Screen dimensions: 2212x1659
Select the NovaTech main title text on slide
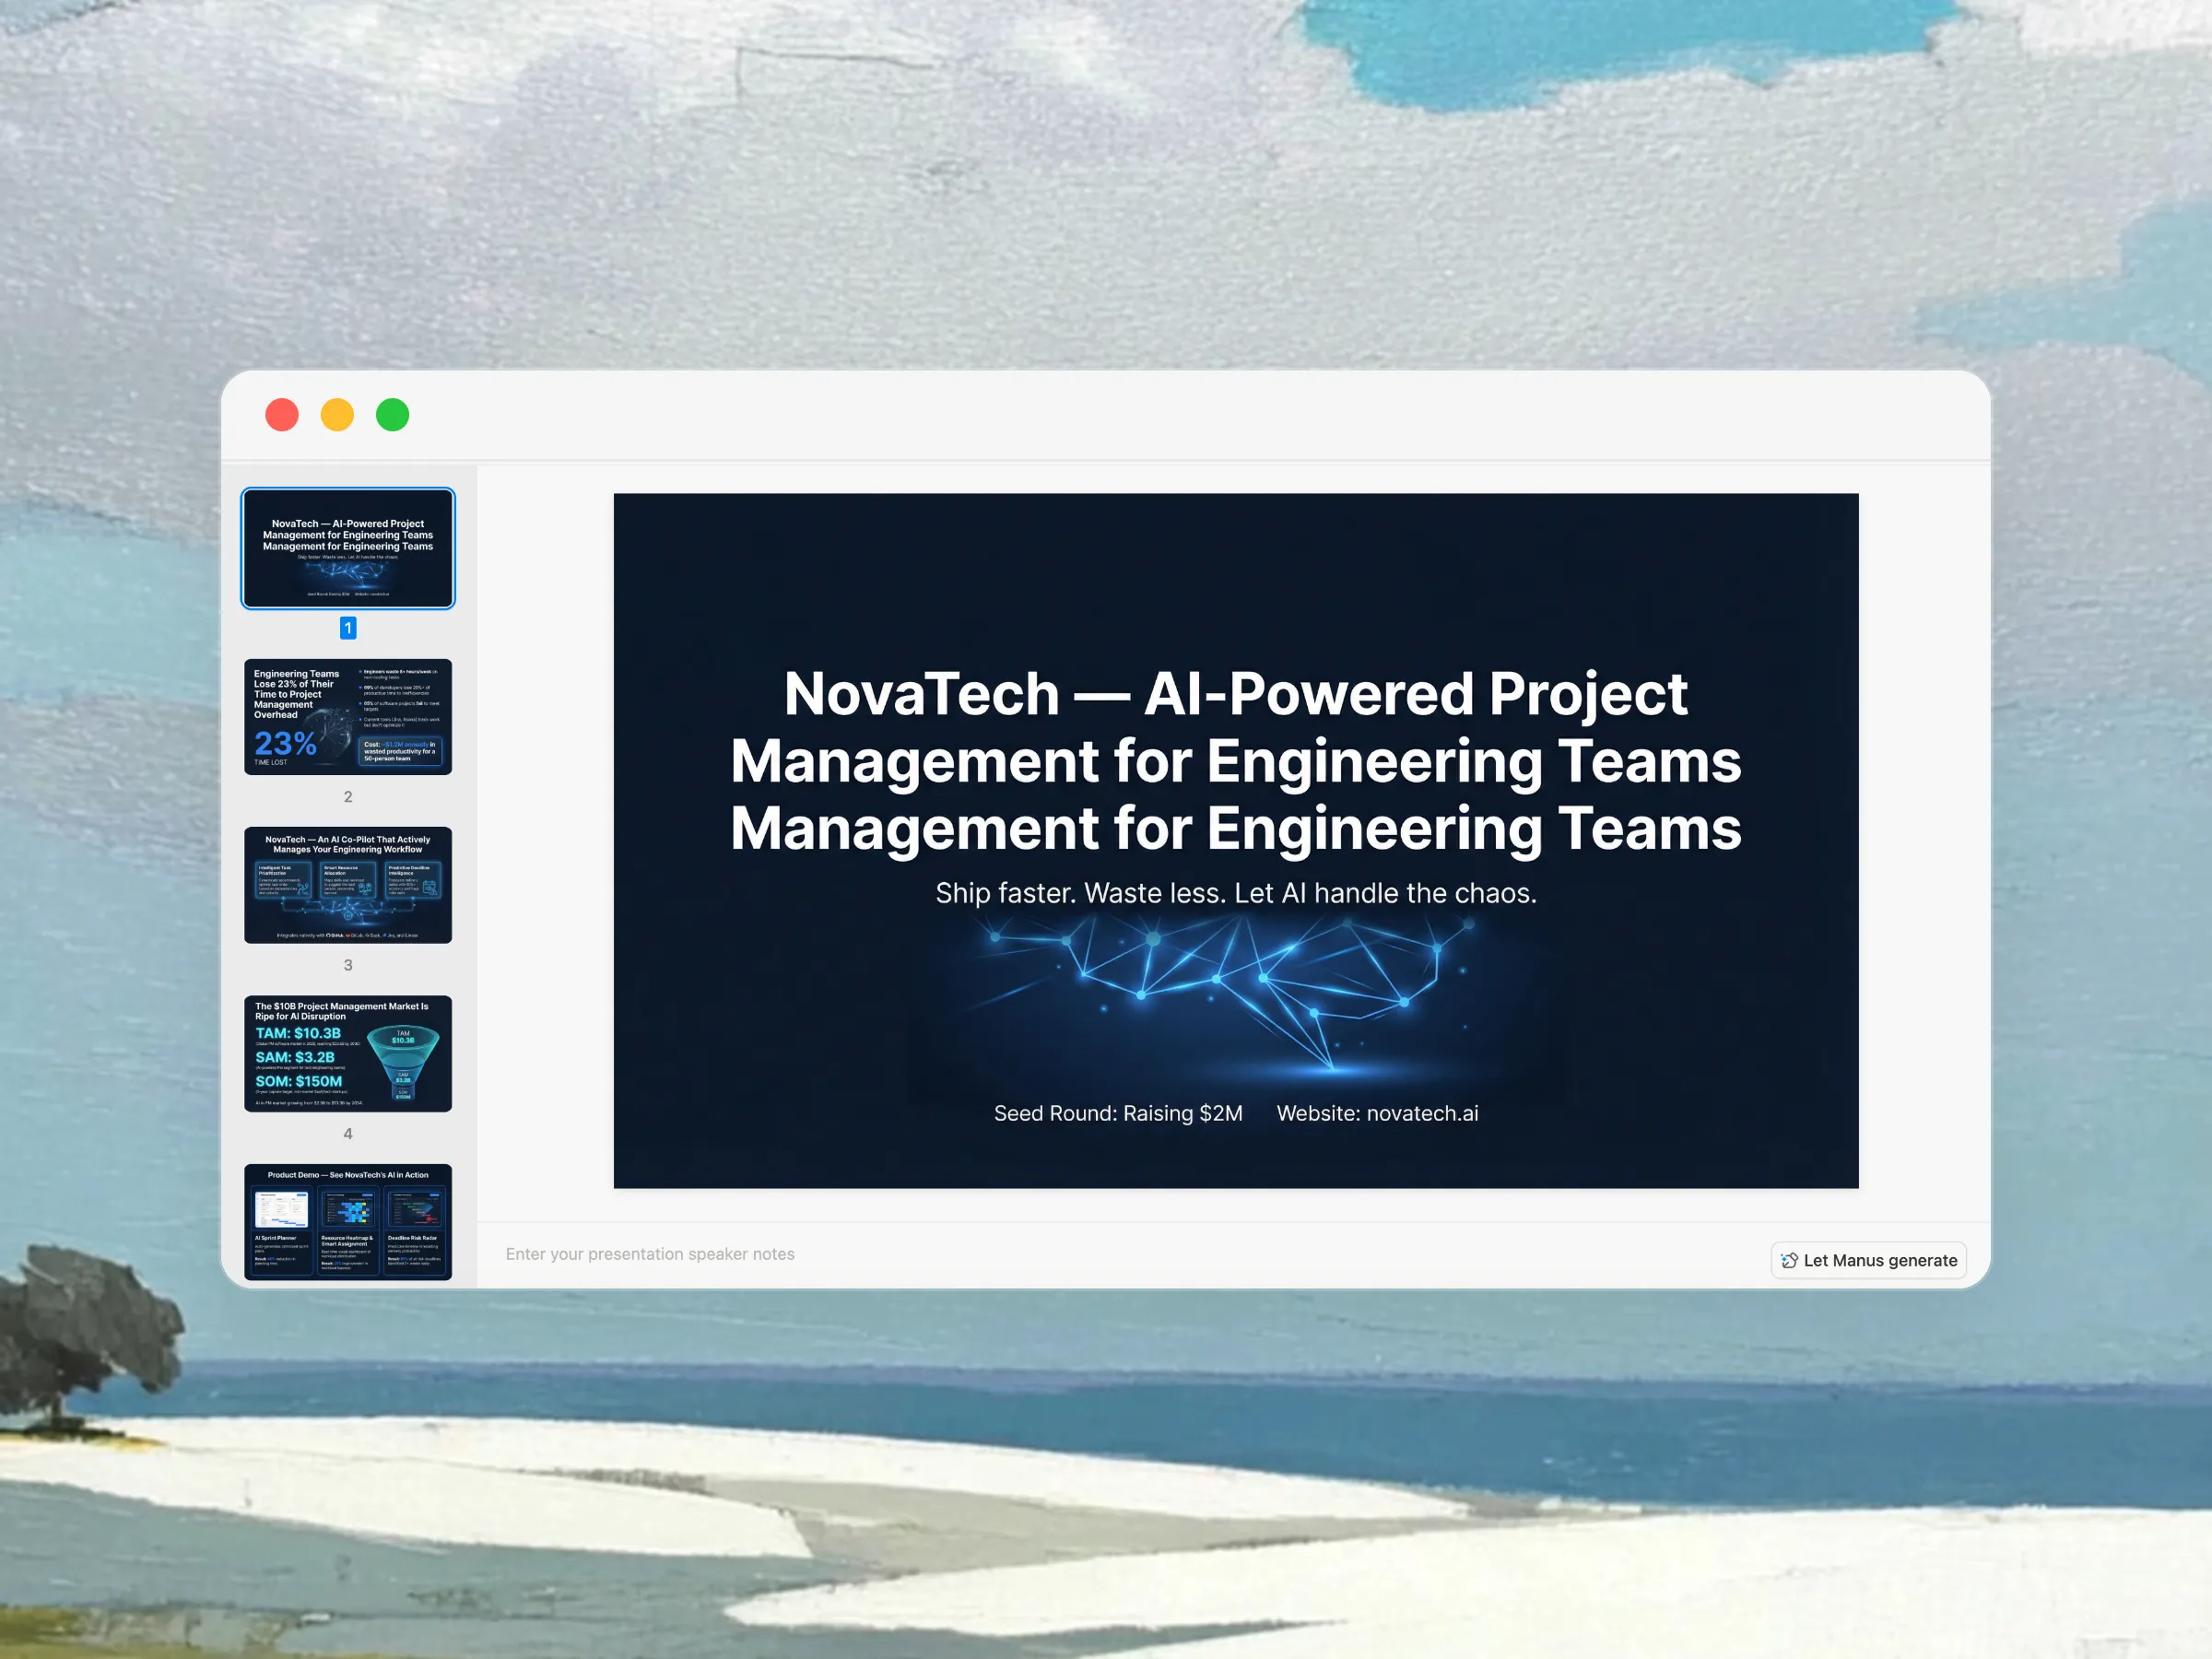pos(1235,760)
